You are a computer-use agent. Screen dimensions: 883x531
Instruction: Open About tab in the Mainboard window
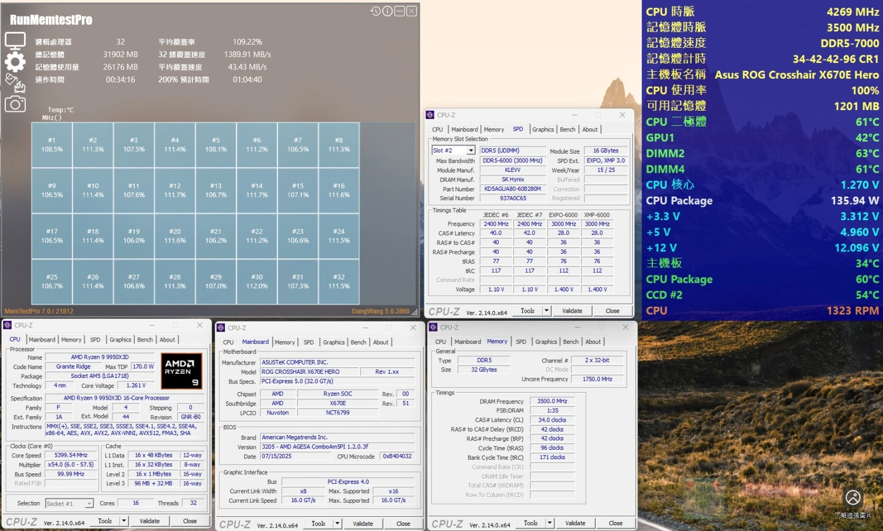coord(381,342)
